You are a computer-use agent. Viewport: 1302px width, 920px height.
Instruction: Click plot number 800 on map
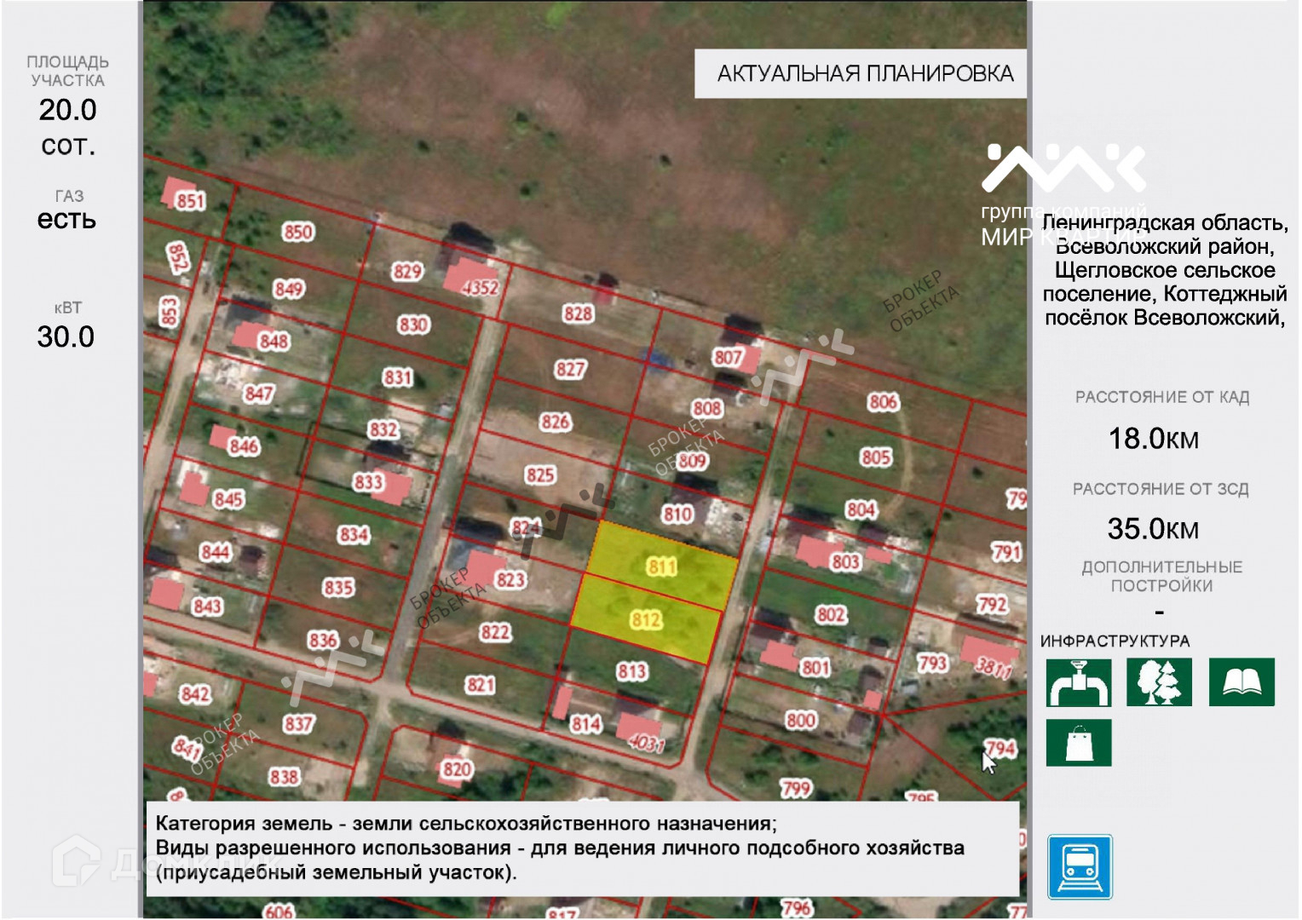801,720
